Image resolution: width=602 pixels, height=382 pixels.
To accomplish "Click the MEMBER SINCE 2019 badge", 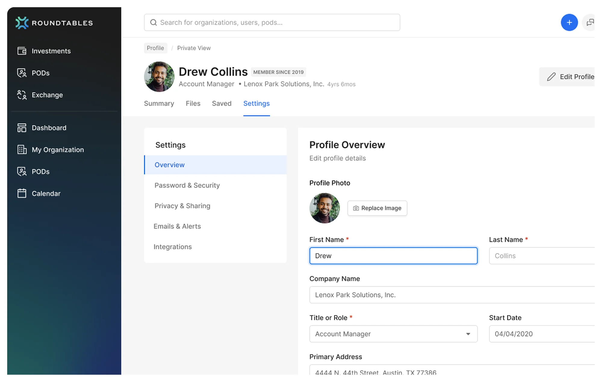I will point(278,72).
